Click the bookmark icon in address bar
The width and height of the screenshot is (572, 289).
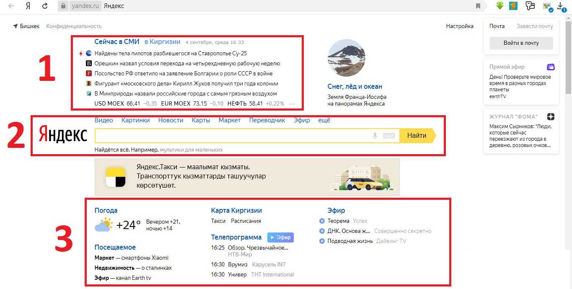tap(478, 6)
